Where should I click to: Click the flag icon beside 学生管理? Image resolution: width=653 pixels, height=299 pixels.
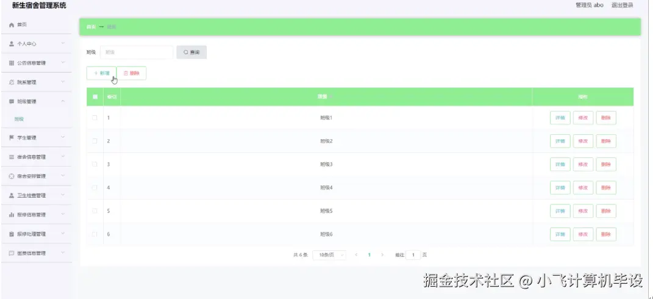(12, 138)
